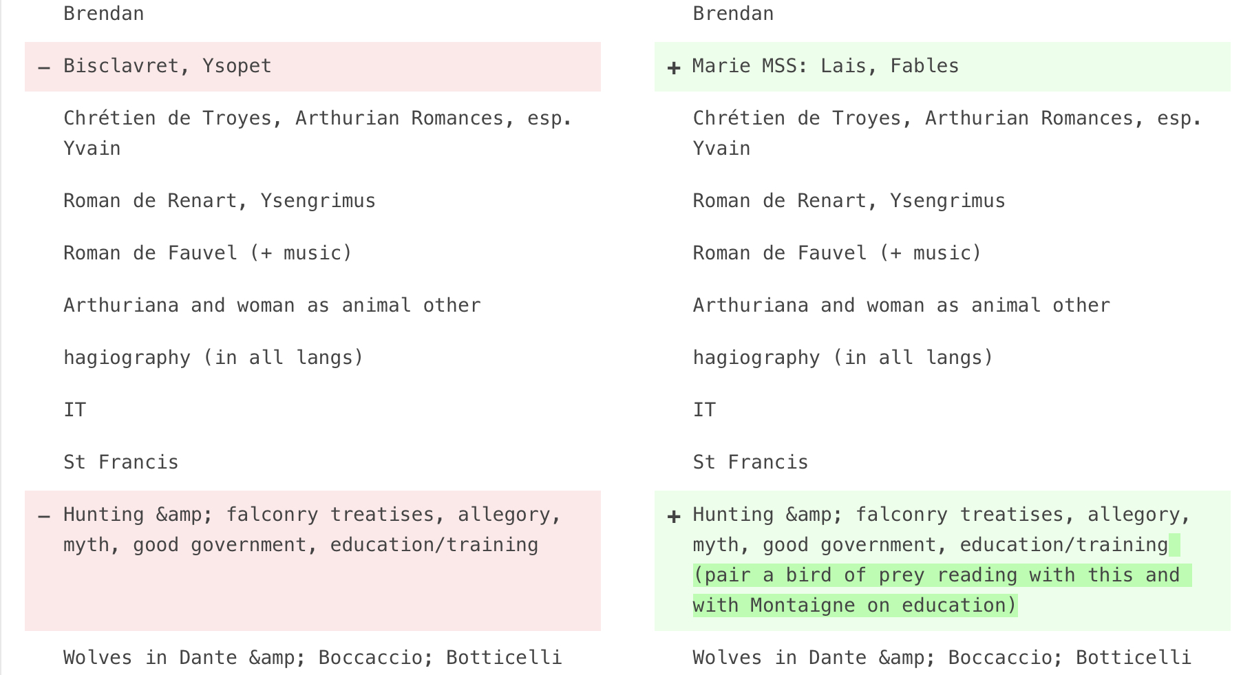Click right Roman de Fauvel (+ music) line

pos(837,253)
